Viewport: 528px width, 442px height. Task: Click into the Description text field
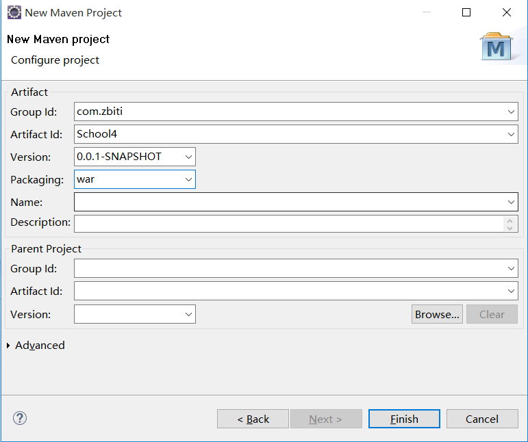[288, 223]
